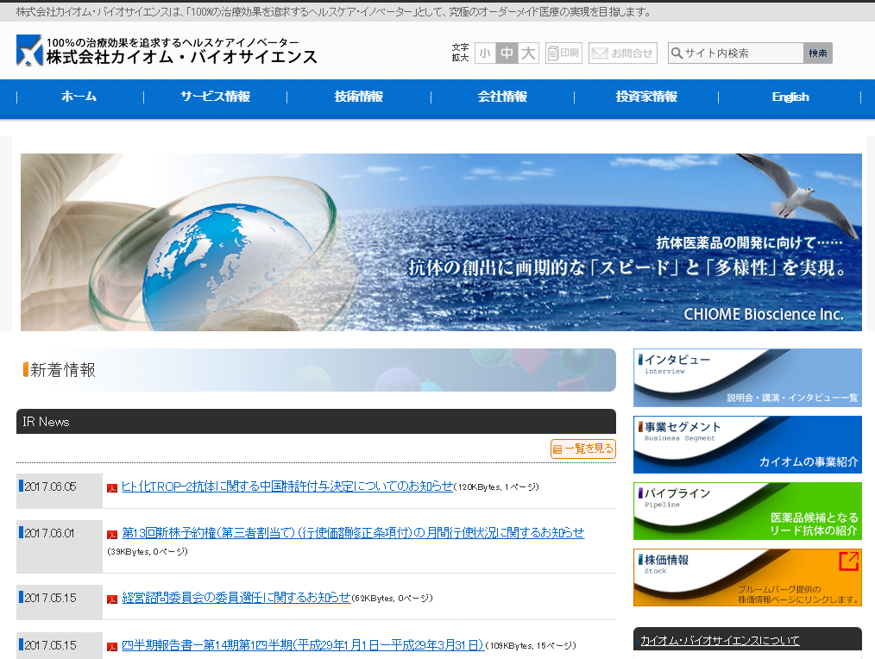Open the 株価情報 Stock banner
The image size is (875, 659).
747,578
